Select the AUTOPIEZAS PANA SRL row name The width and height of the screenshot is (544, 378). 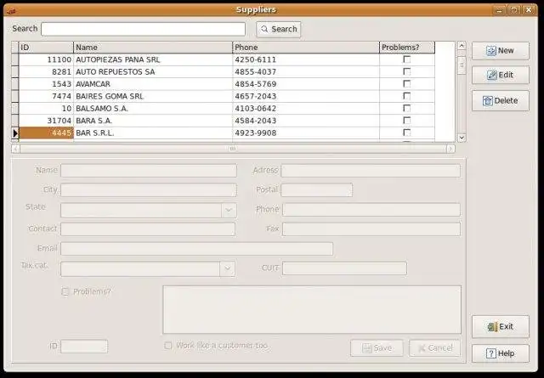pyautogui.click(x=153, y=59)
